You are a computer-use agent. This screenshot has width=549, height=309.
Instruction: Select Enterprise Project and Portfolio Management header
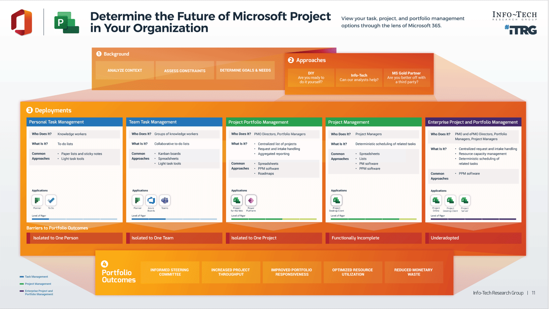click(x=473, y=122)
